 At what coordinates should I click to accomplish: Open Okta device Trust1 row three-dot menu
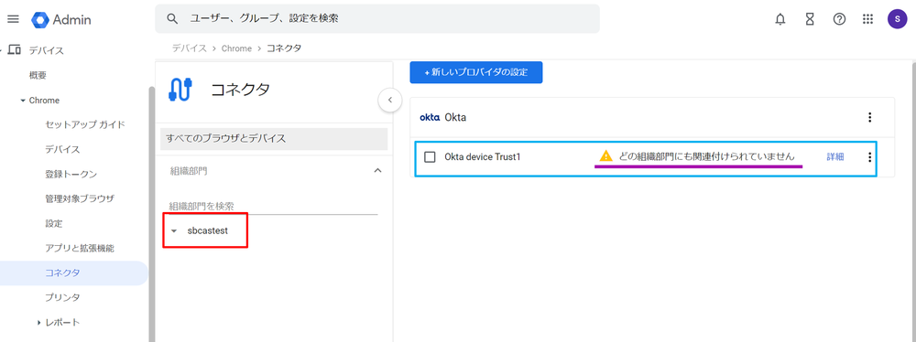tap(870, 157)
